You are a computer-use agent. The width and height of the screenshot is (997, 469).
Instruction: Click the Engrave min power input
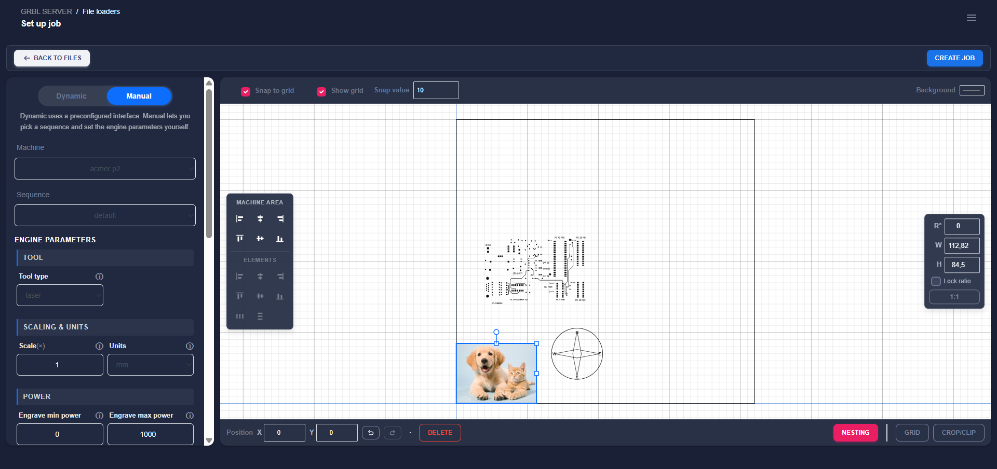(x=60, y=434)
